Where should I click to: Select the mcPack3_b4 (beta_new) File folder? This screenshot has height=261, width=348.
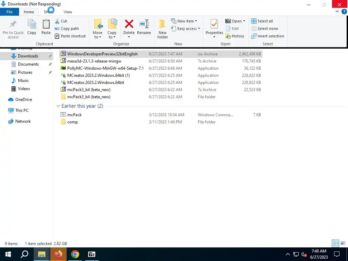161,97
